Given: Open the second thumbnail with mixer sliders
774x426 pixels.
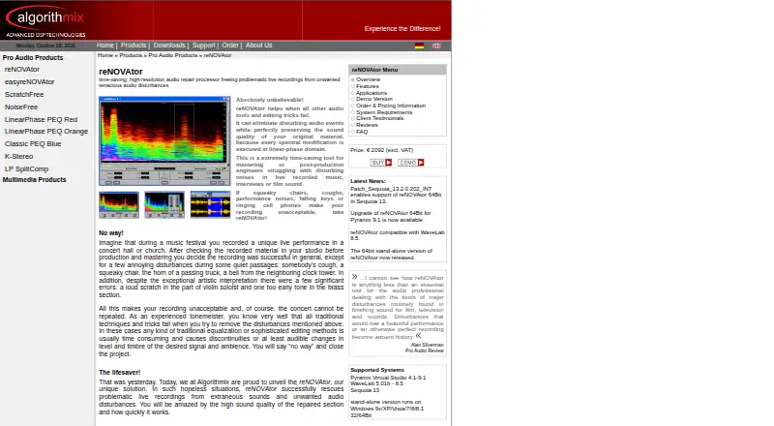Looking at the screenshot, I should pyautogui.click(x=164, y=204).
